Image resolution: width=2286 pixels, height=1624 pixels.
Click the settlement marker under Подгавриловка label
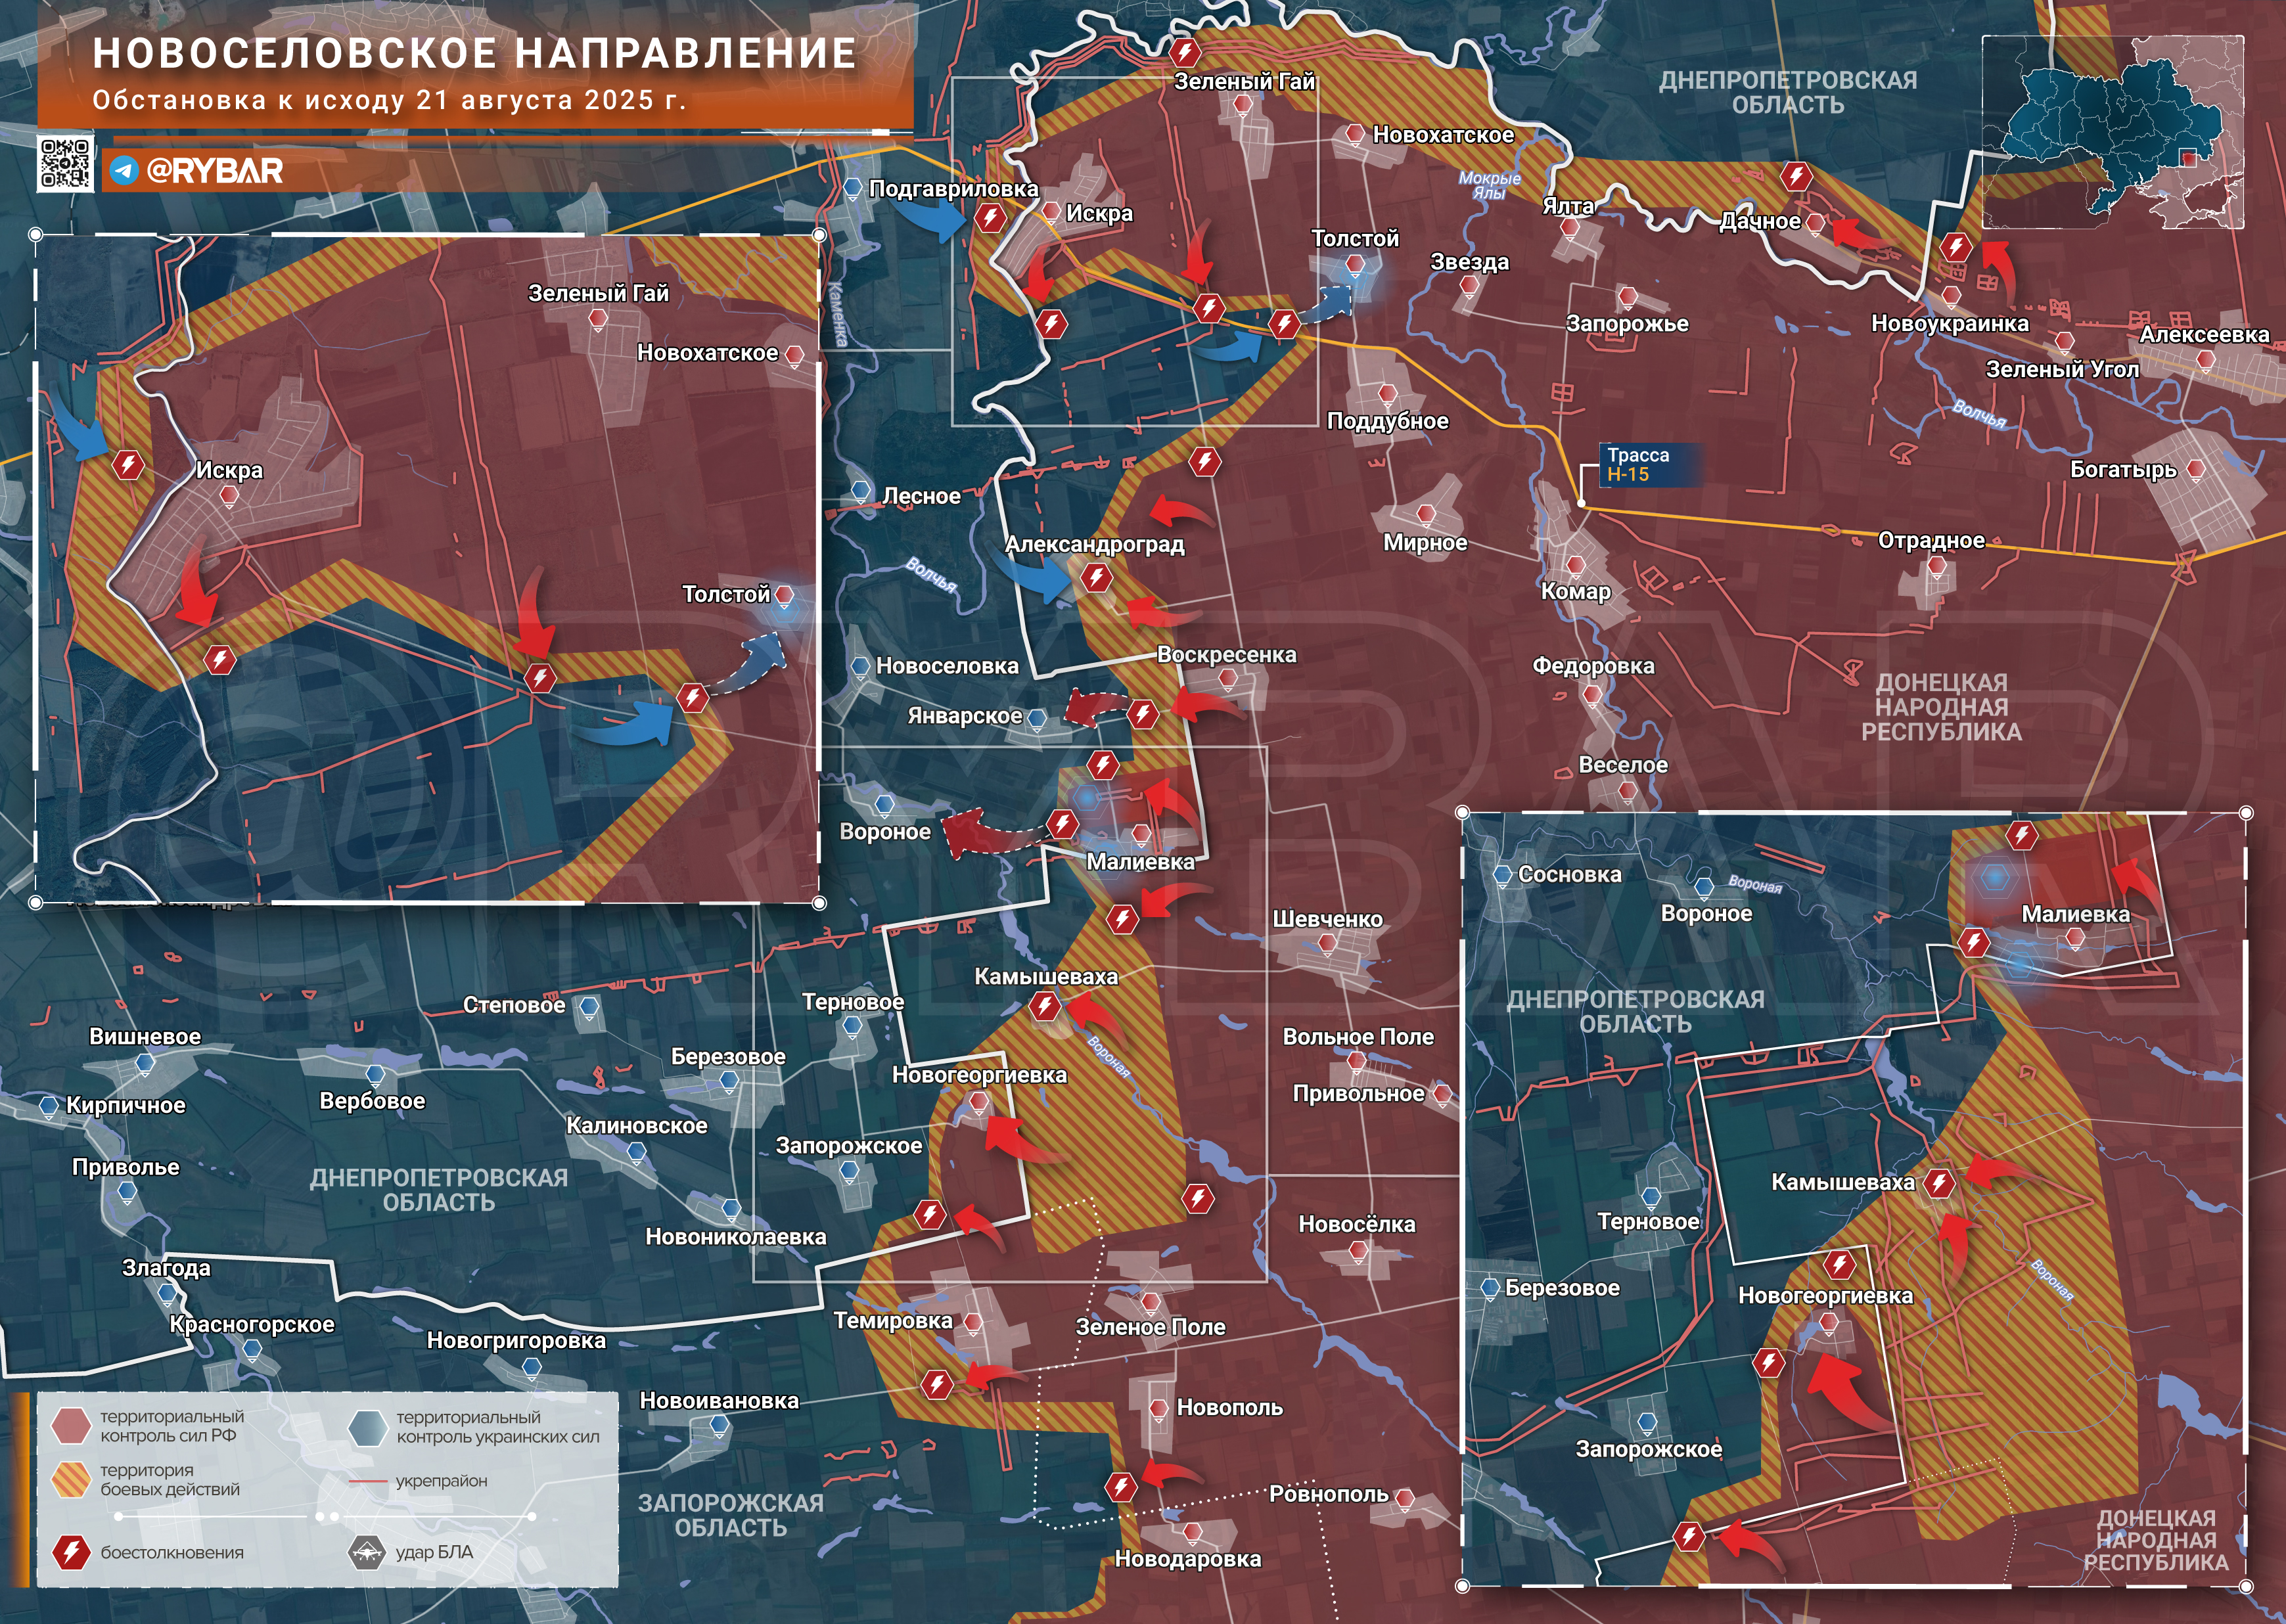pos(853,188)
